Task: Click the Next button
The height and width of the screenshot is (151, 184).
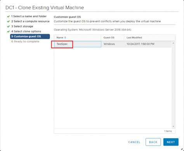Action: (171, 142)
